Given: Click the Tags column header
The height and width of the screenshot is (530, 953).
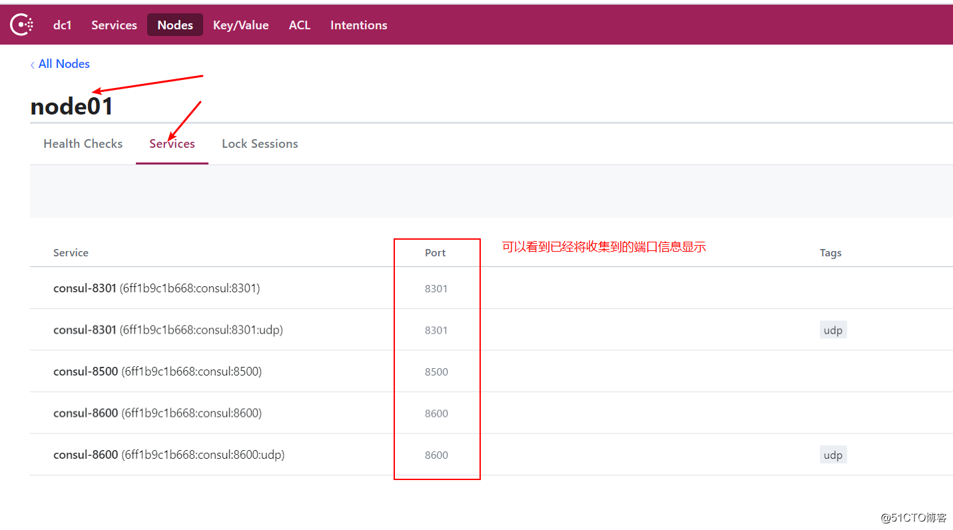Looking at the screenshot, I should point(830,253).
